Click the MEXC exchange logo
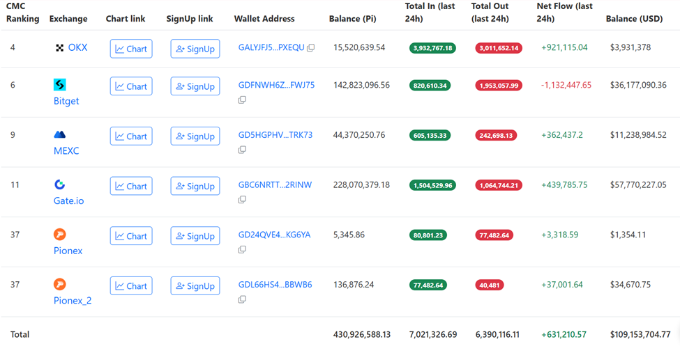 (x=60, y=134)
